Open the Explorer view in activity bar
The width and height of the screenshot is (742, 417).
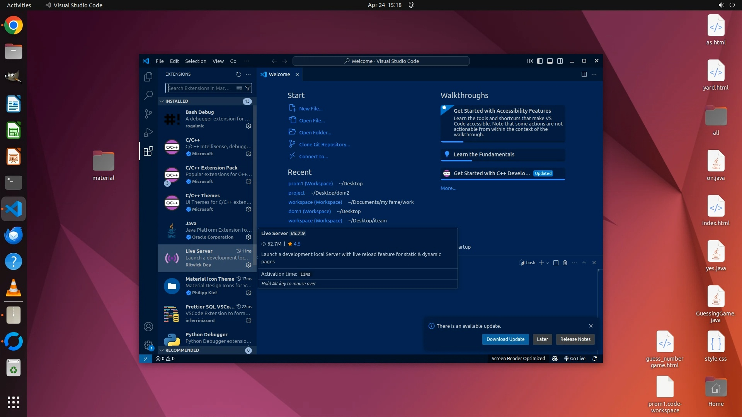click(148, 77)
